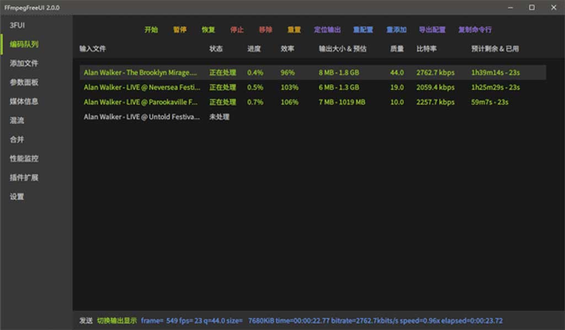The height and width of the screenshot is (330, 565).
Task: Click 移除 to remove selected task
Action: click(x=265, y=30)
